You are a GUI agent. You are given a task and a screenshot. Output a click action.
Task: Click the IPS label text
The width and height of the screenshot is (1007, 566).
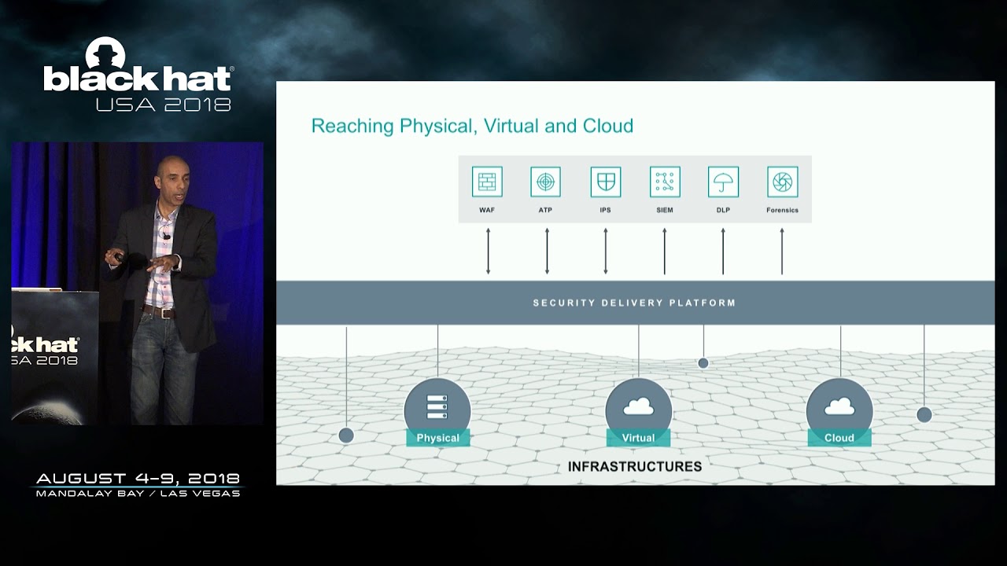pos(606,210)
